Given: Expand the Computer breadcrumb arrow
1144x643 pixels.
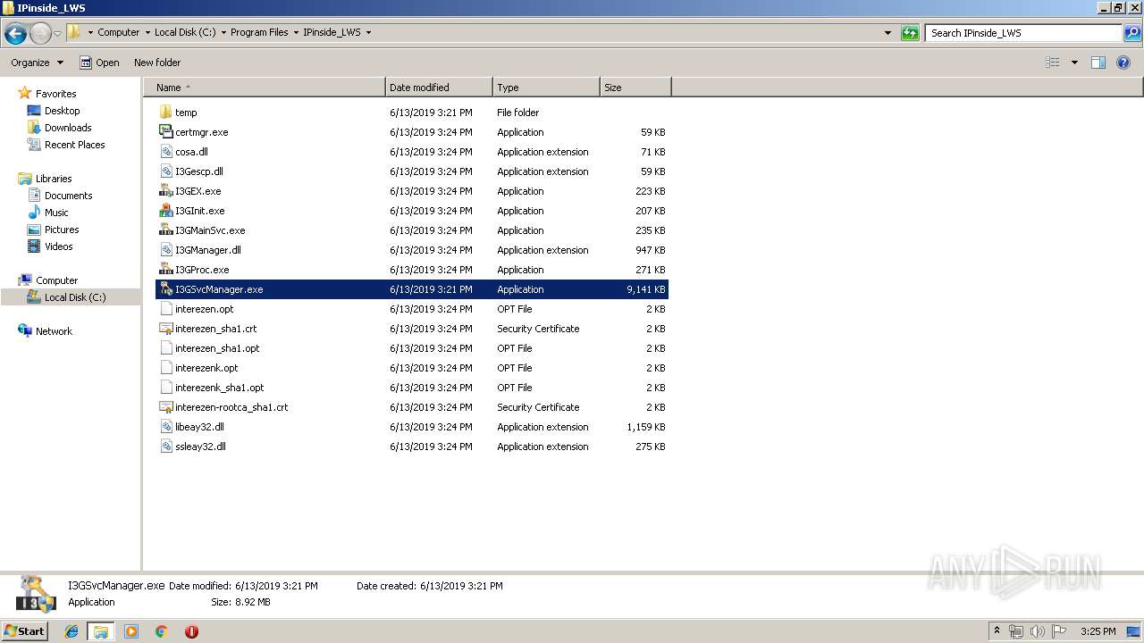Looking at the screenshot, I should click(149, 32).
